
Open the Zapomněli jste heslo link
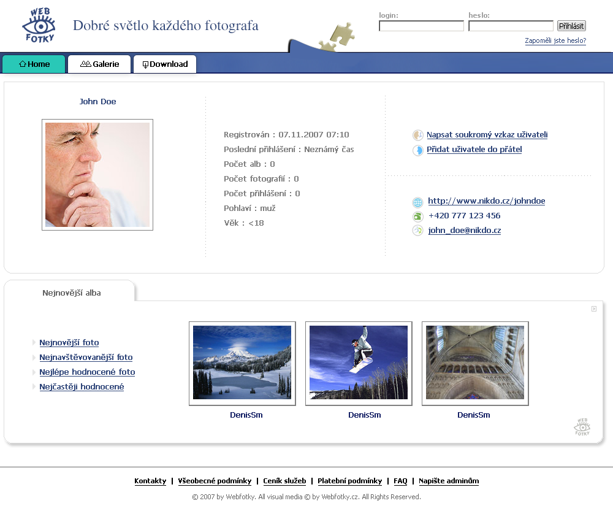click(x=555, y=40)
